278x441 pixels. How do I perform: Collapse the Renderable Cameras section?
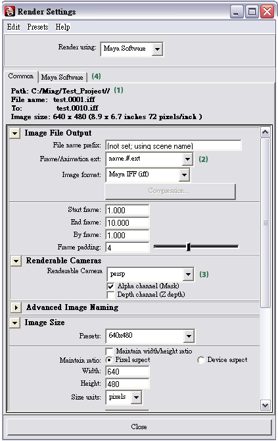pyautogui.click(x=16, y=261)
